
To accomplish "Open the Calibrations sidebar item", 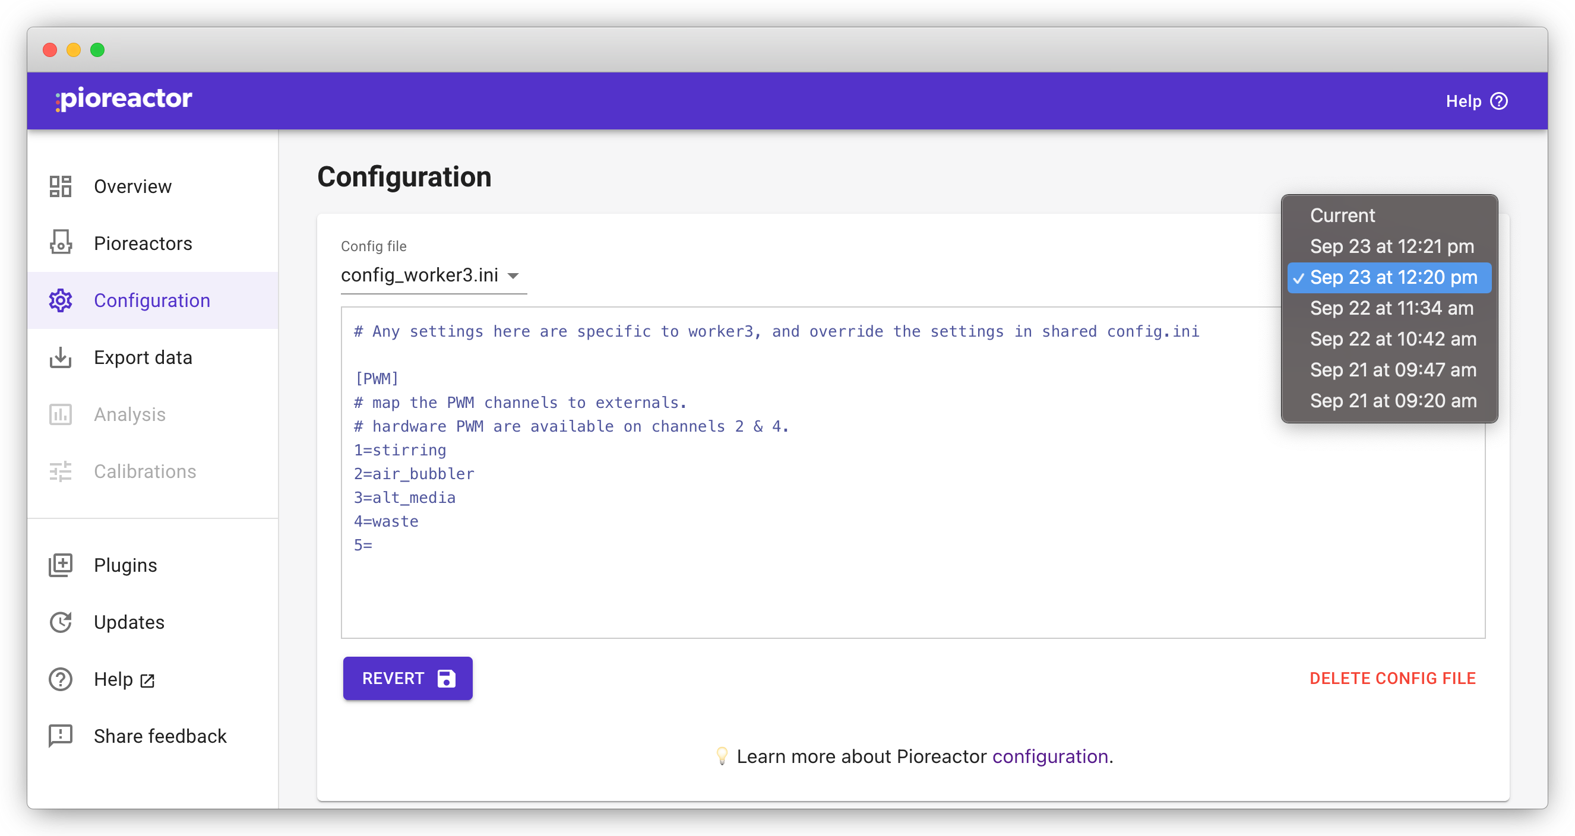I will 153,471.
